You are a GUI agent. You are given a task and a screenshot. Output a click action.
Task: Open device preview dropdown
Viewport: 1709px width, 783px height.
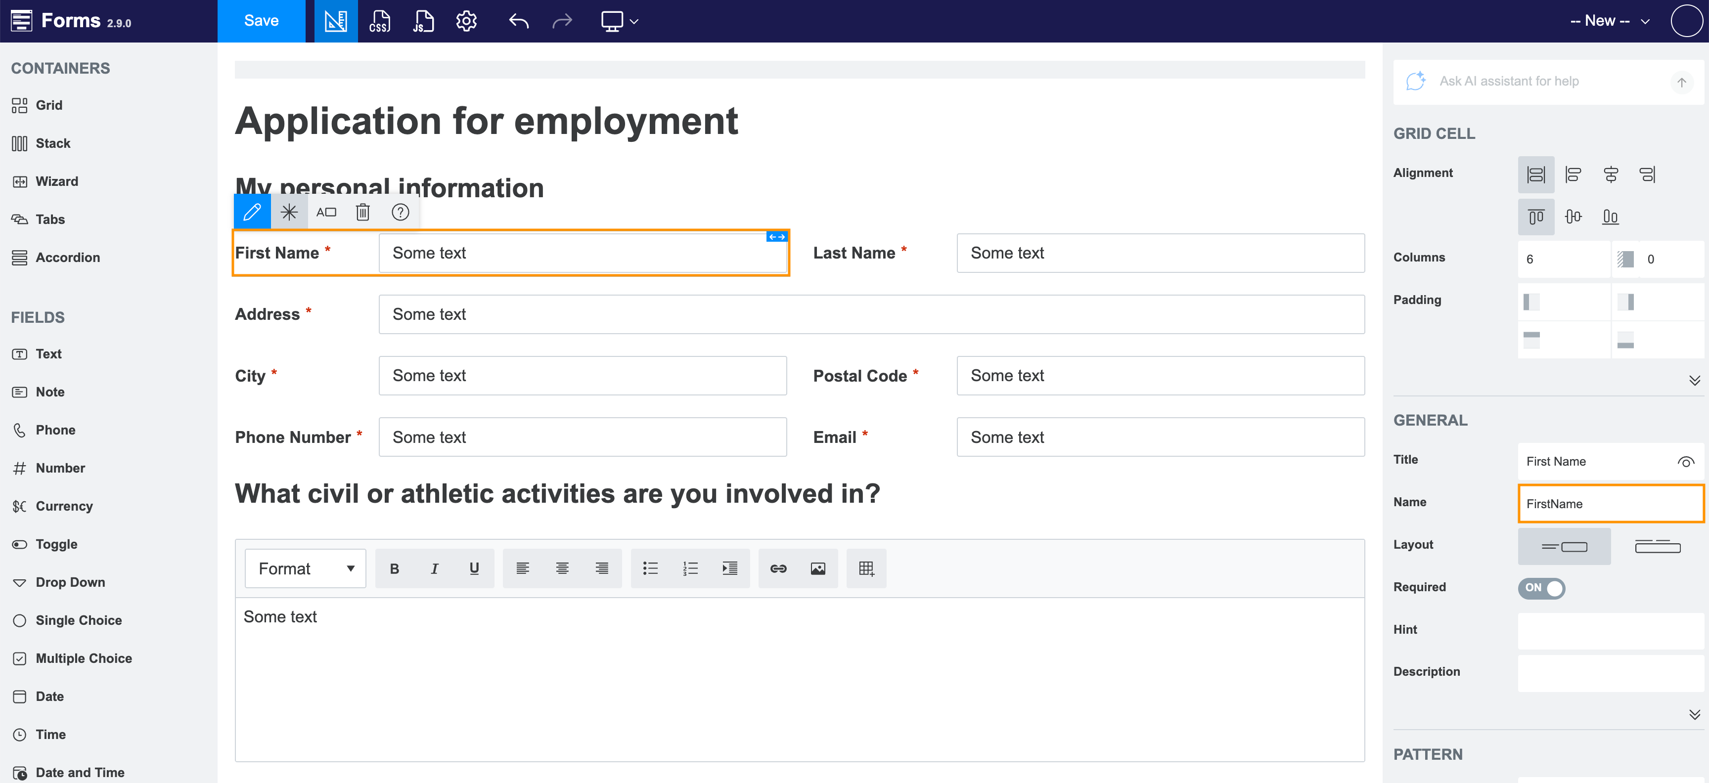tap(620, 21)
